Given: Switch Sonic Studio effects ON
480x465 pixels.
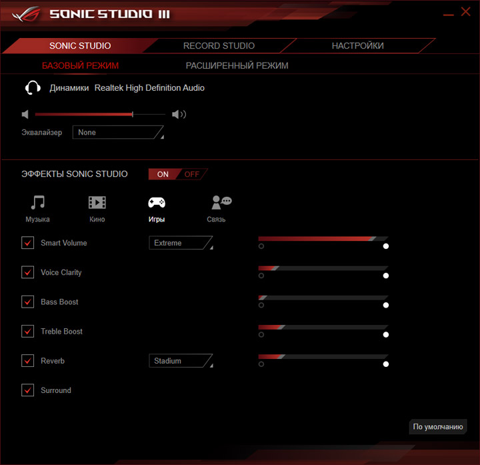Looking at the screenshot, I should click(163, 174).
